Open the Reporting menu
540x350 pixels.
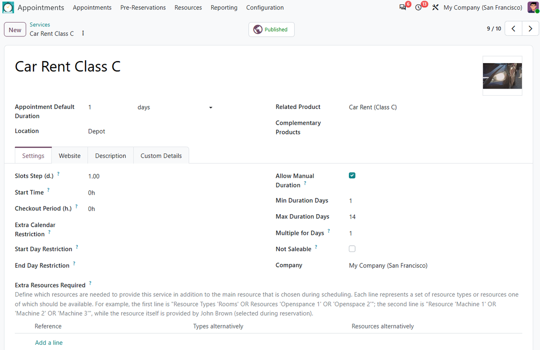(224, 8)
